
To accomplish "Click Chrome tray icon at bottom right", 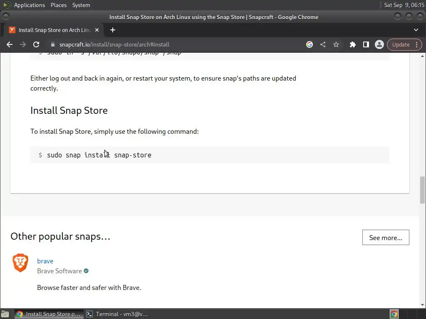I will pyautogui.click(x=394, y=314).
